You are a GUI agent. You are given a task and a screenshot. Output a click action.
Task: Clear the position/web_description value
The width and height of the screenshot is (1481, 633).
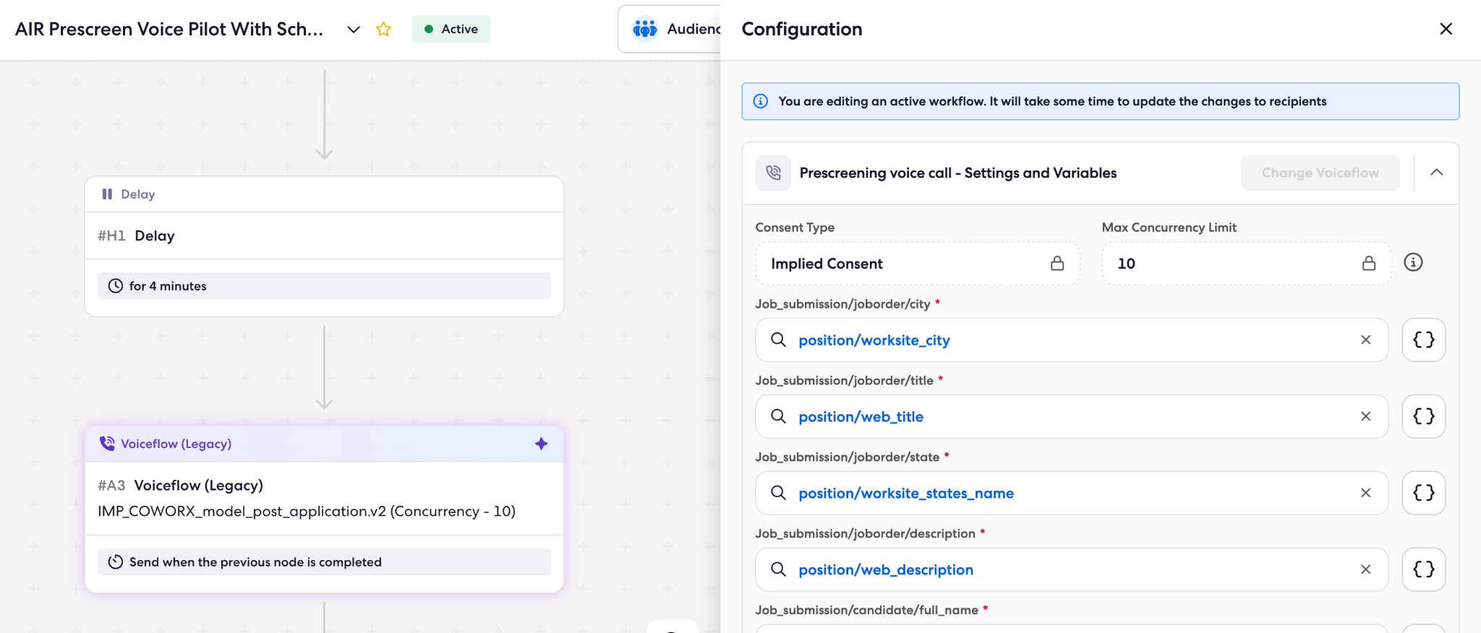[x=1366, y=569]
